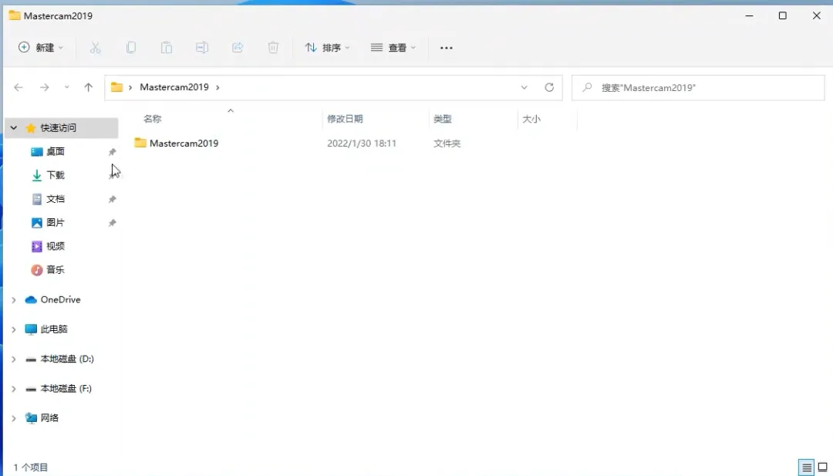Click the 1 个项目 status text
This screenshot has width=833, height=476.
[31, 468]
